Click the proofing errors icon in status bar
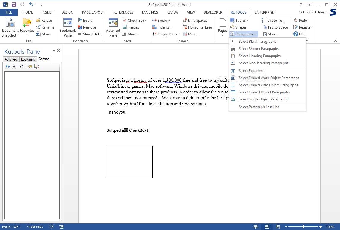 click(x=51, y=226)
